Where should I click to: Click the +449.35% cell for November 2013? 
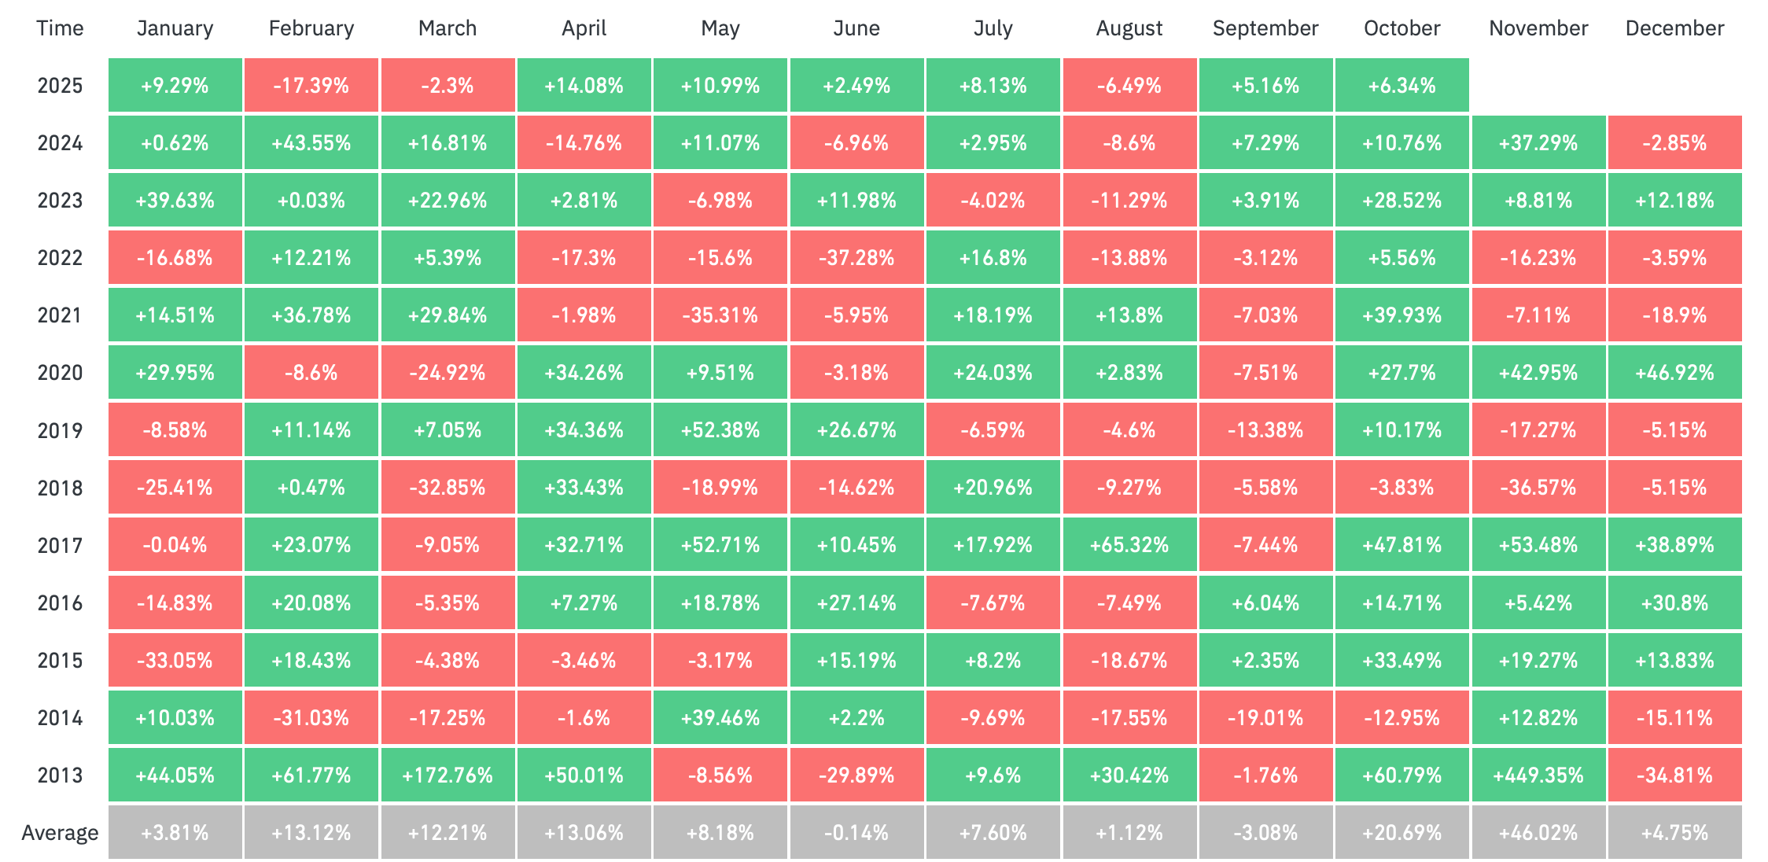(x=1538, y=775)
